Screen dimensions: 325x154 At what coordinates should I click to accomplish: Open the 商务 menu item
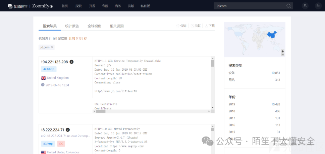[x=118, y=6]
